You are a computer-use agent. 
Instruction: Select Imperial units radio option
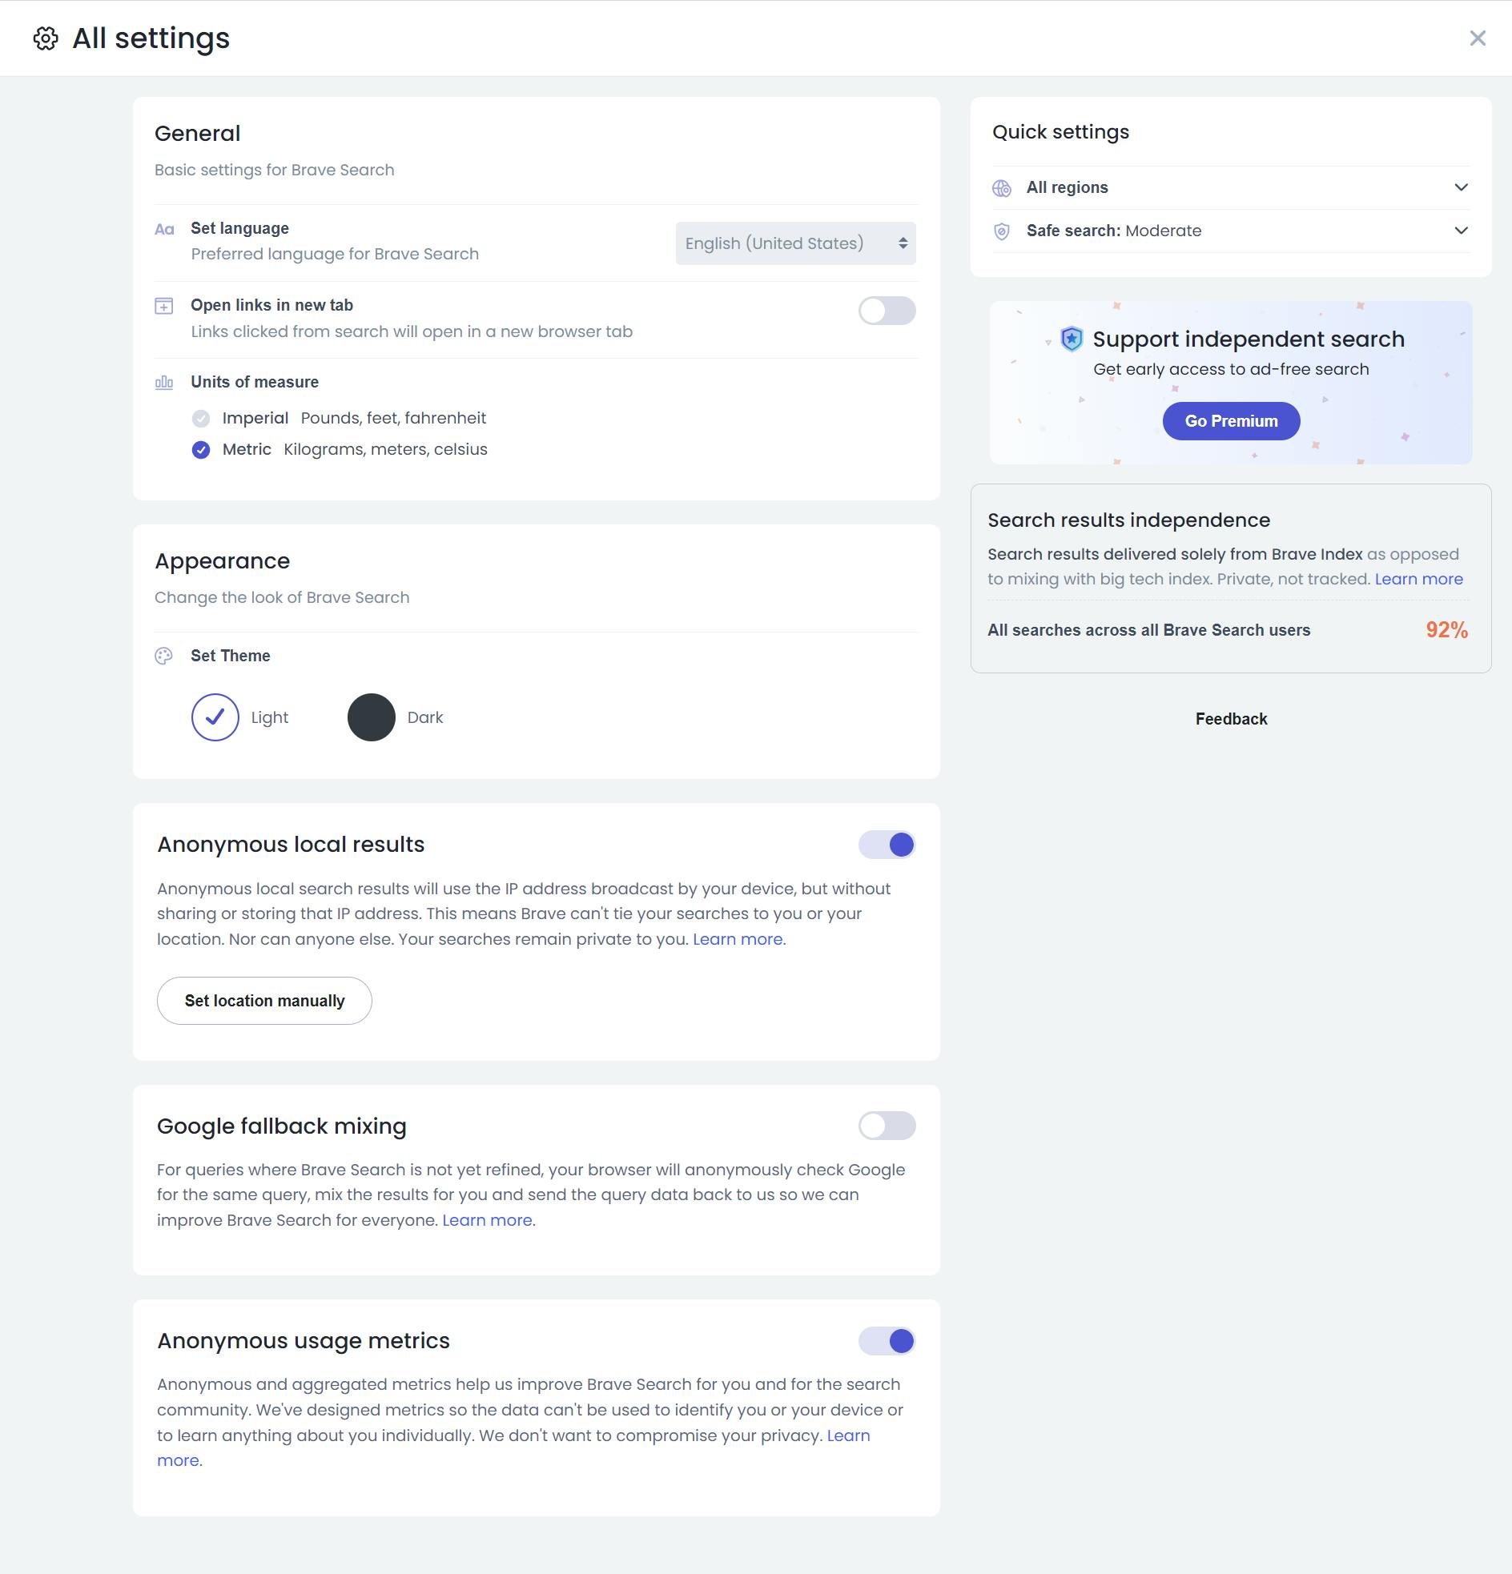201,419
